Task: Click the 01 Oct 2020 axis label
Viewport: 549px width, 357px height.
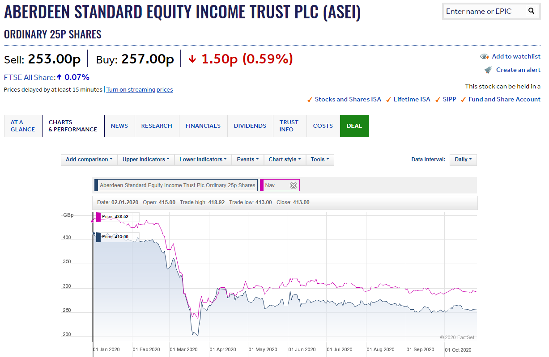Action: click(458, 349)
